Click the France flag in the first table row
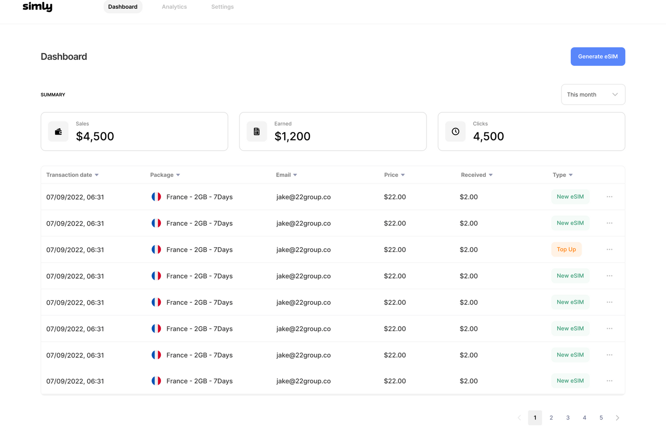 [157, 196]
